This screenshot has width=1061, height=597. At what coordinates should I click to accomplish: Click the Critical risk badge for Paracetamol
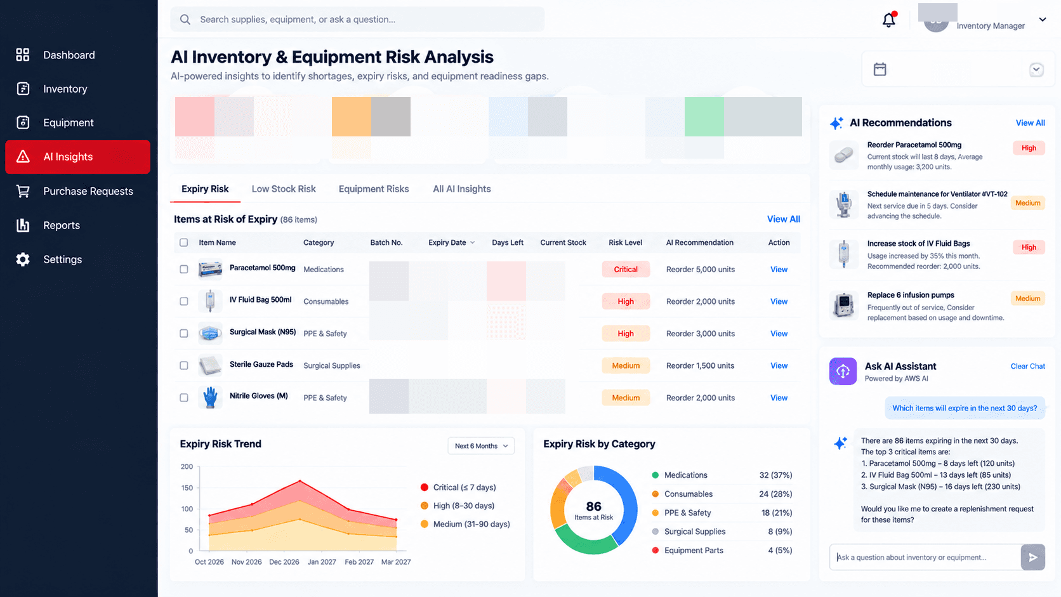coord(626,270)
